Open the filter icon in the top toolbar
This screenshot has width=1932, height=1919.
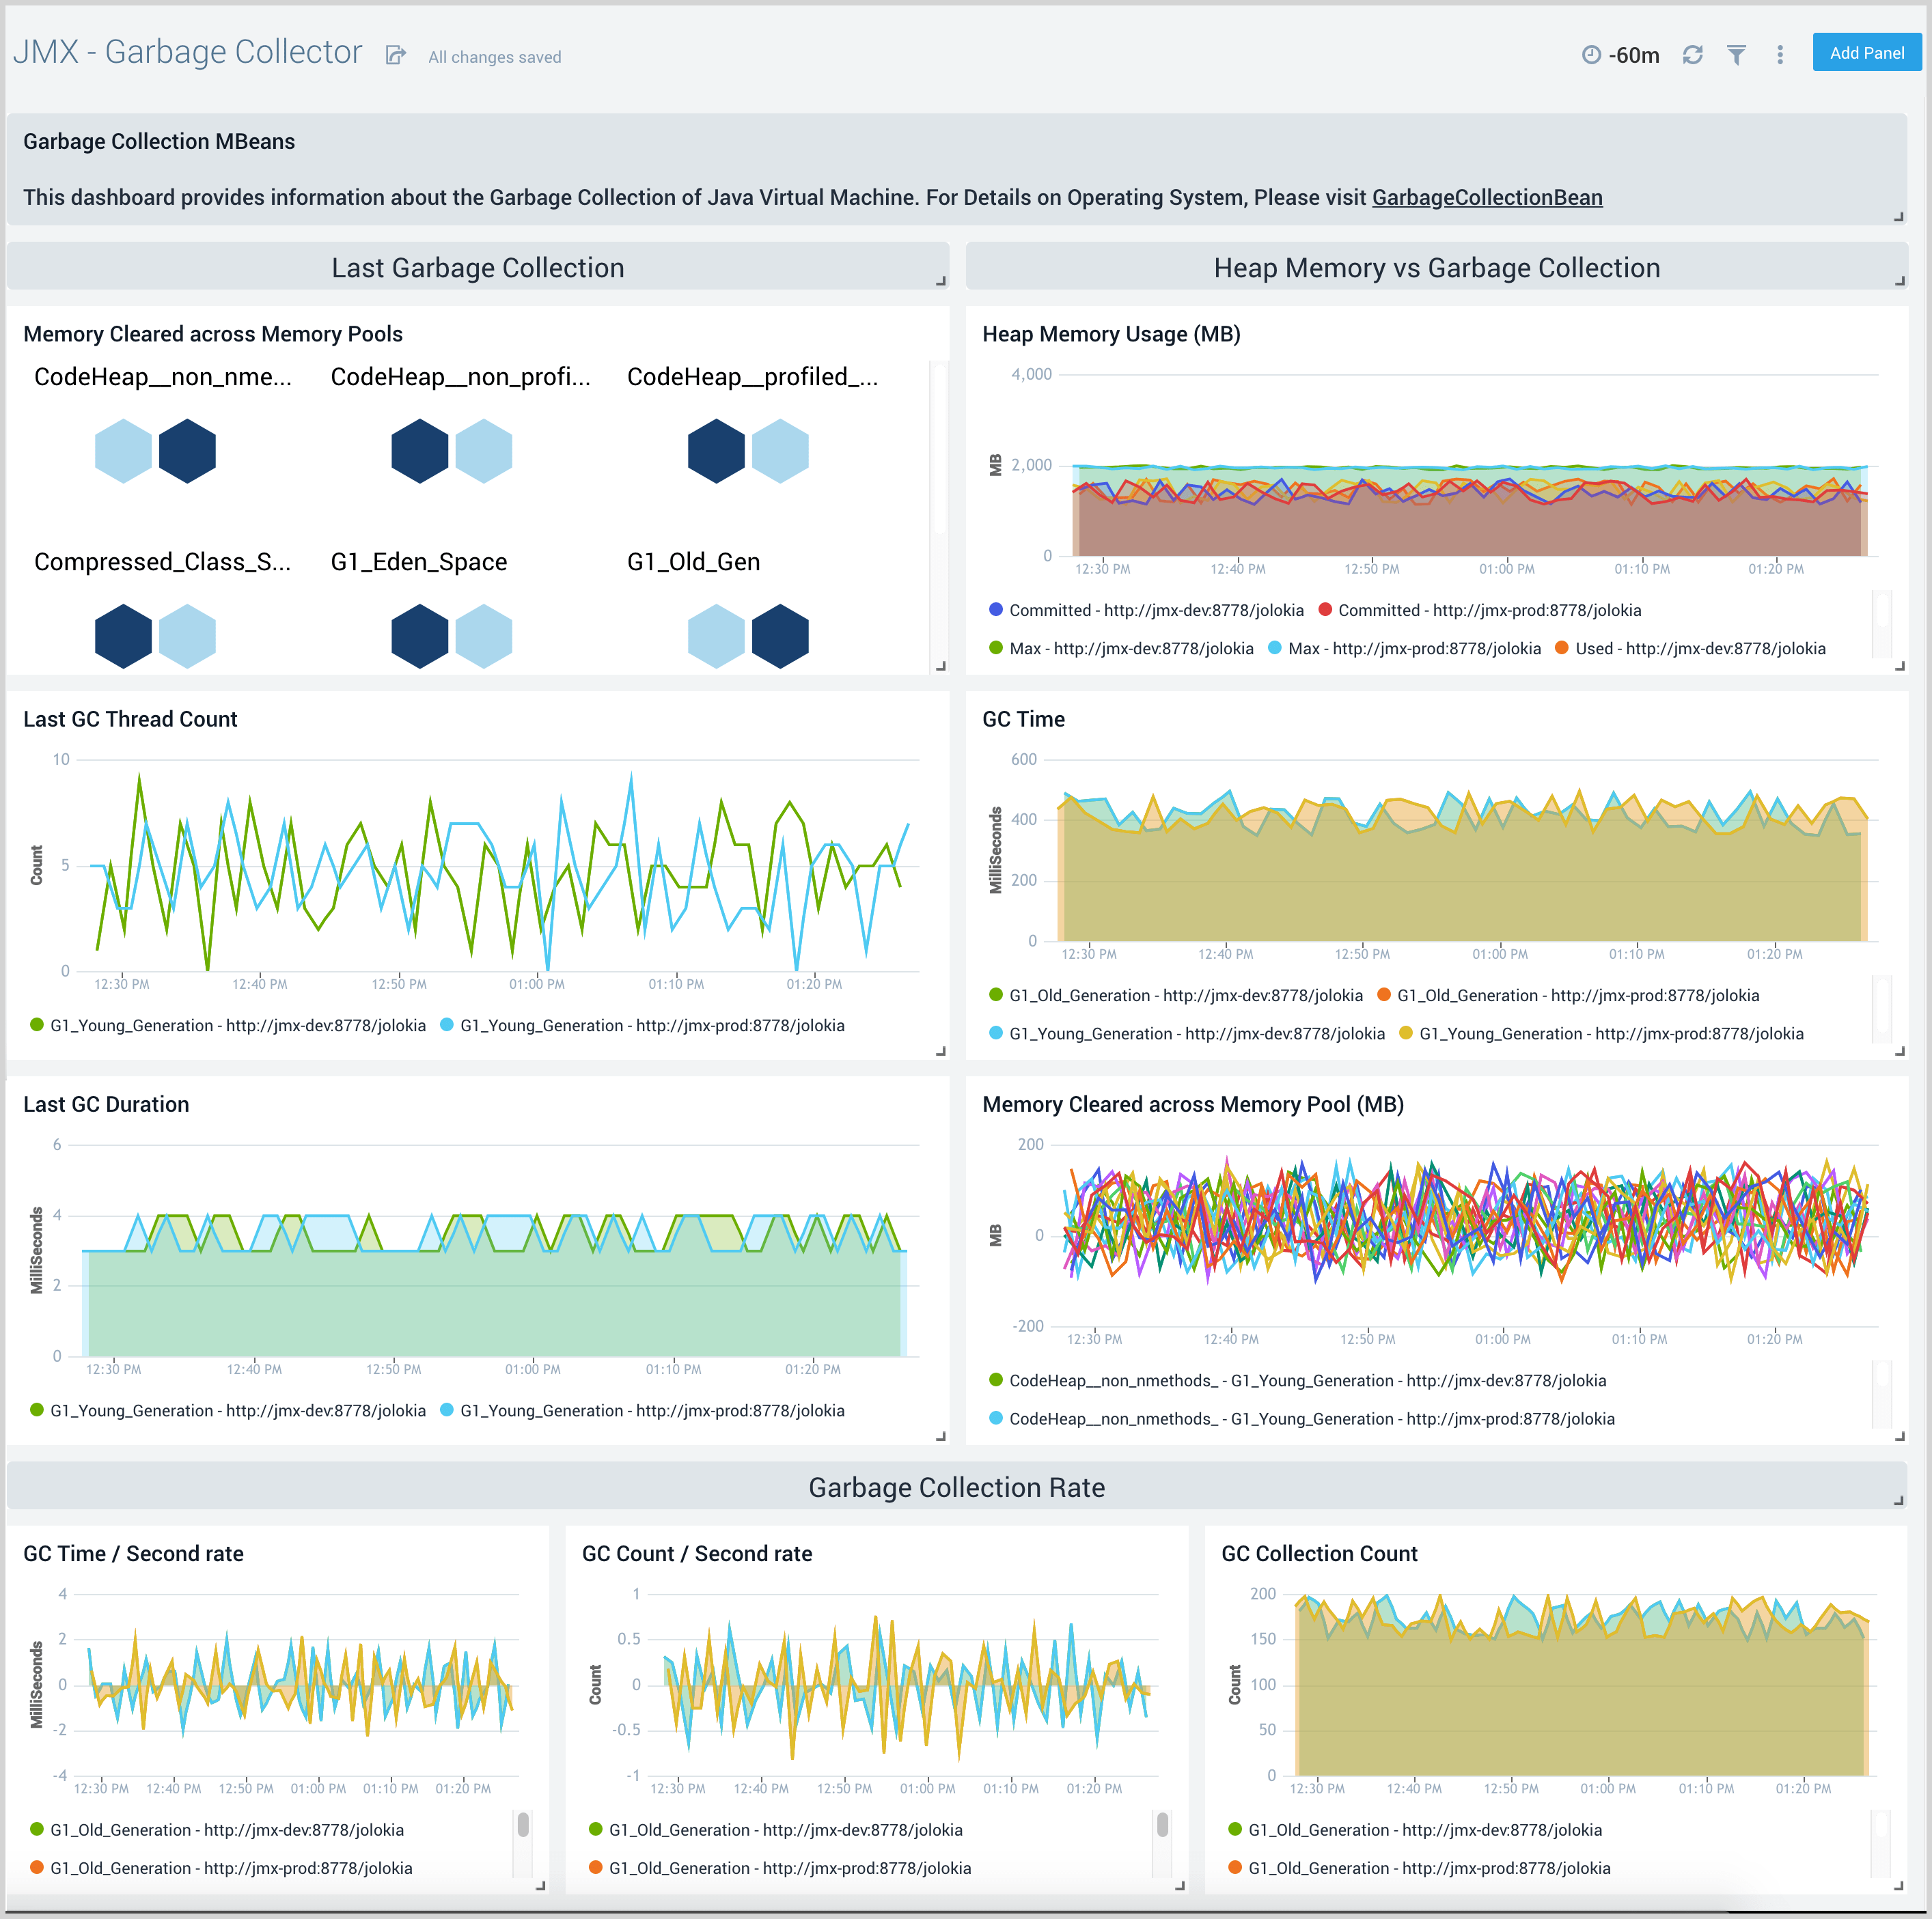tap(1737, 55)
